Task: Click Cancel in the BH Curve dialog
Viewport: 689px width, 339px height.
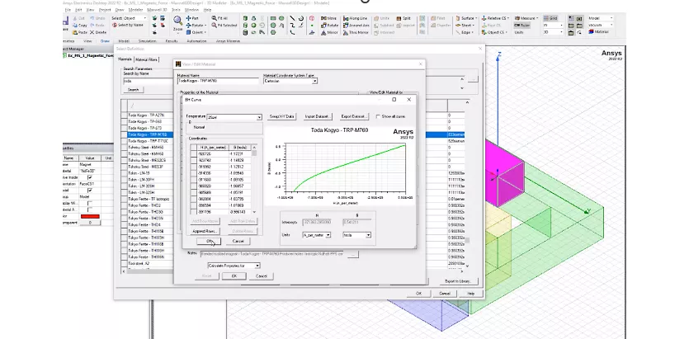Action: point(238,241)
